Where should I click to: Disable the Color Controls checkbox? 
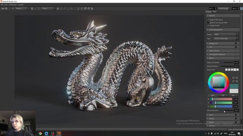click(236, 51)
